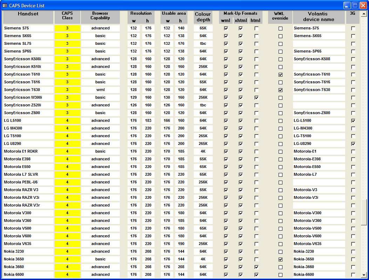Click the scrollbar up arrow
Screen dimensions: 369x280
point(364,13)
